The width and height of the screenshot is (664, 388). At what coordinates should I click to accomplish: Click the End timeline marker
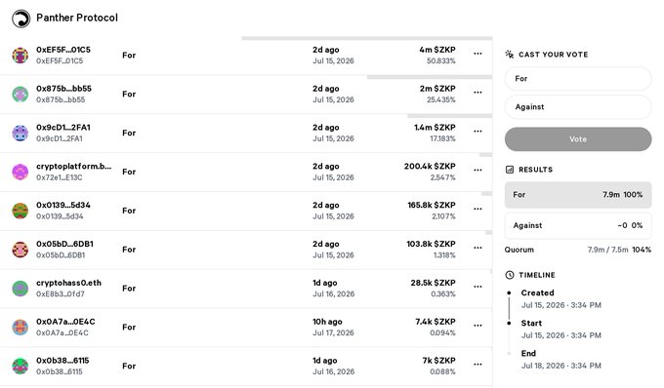click(509, 353)
